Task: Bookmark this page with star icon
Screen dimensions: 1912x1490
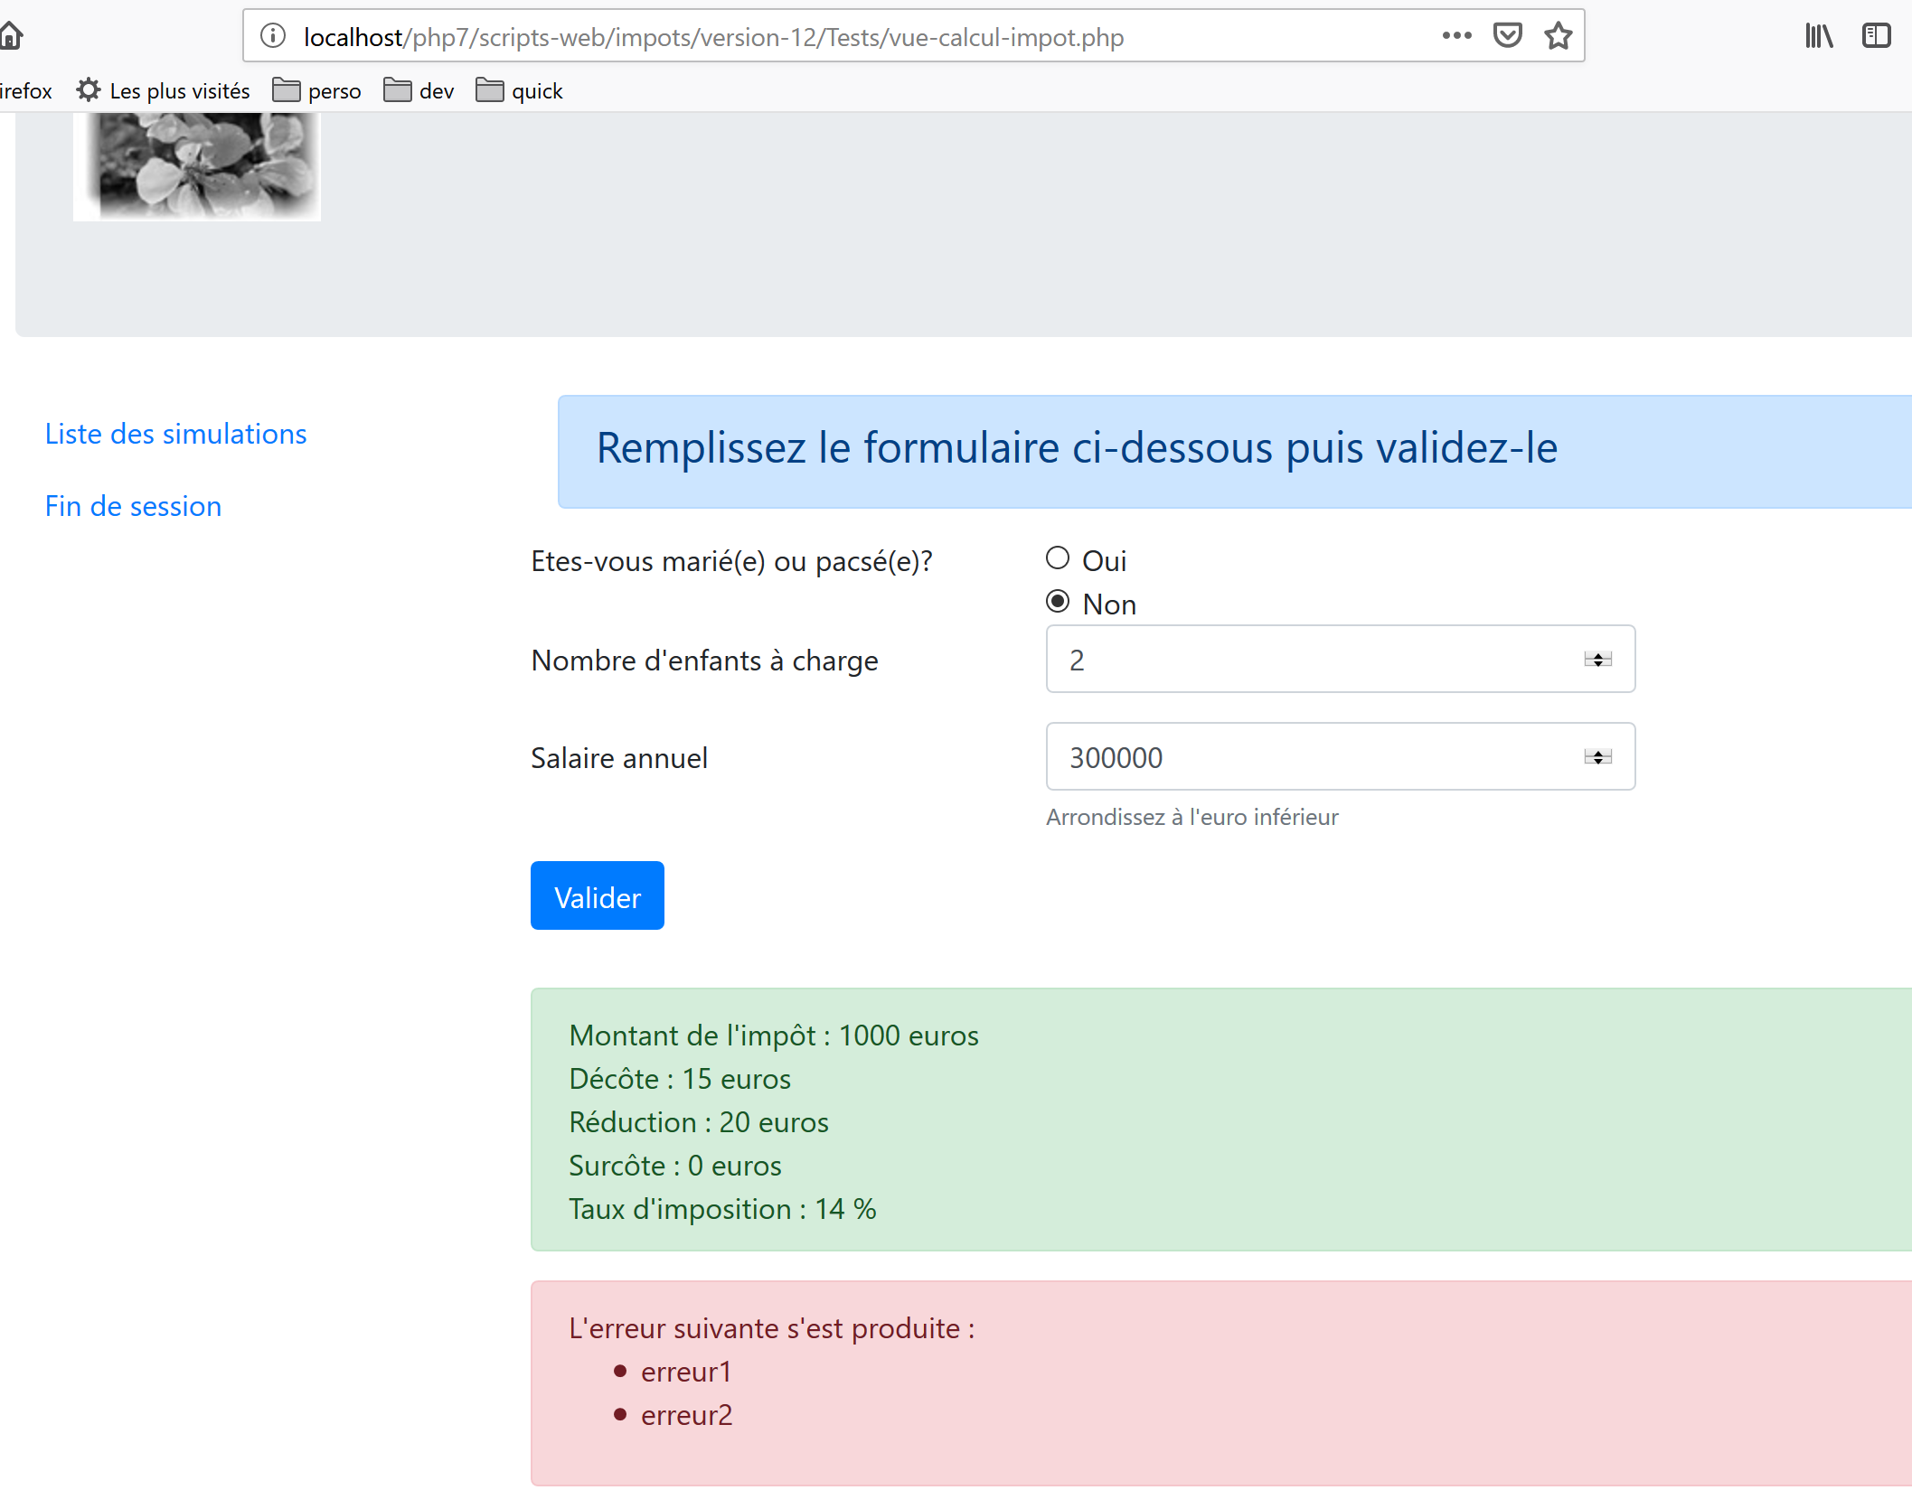Action: click(x=1558, y=36)
